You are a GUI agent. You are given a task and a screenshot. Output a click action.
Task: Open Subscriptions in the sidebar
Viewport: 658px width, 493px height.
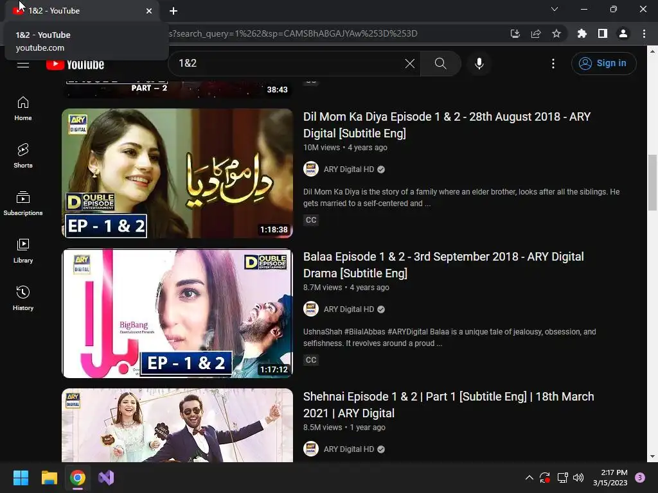(22, 203)
